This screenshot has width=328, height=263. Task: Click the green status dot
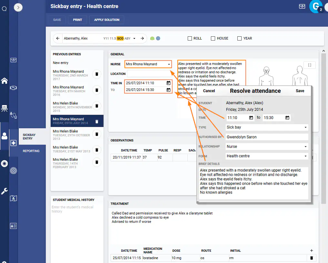[x=152, y=38]
